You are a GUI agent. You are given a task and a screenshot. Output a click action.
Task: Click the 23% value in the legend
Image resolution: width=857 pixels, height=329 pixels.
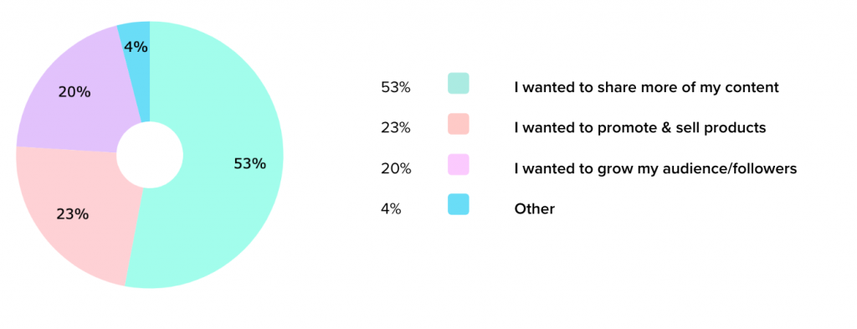tap(396, 128)
